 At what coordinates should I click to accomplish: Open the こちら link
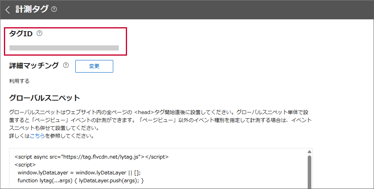(x=37, y=136)
